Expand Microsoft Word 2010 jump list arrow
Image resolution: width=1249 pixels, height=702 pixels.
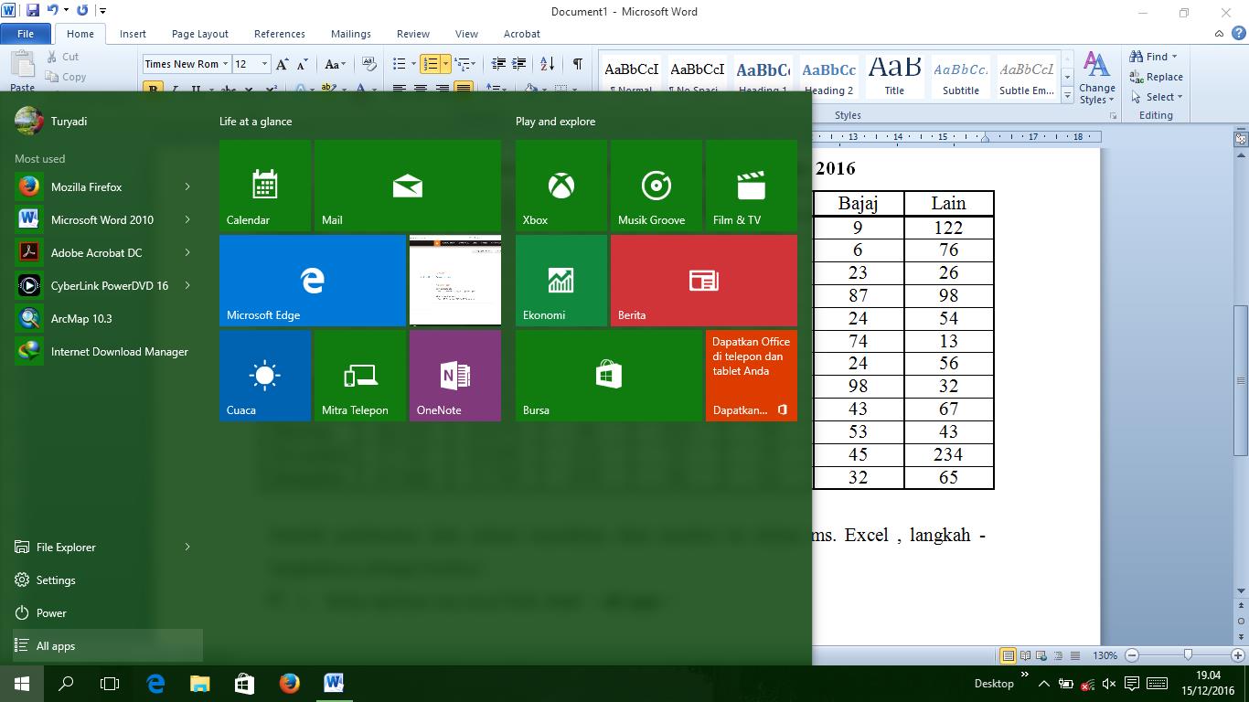188,219
